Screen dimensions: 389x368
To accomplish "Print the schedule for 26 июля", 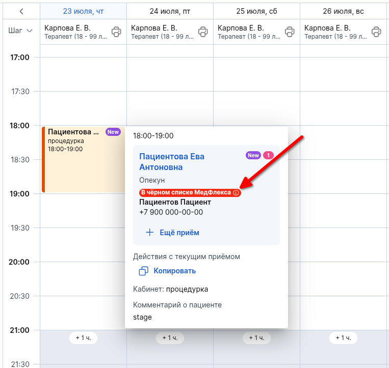I will click(x=376, y=32).
